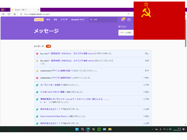Click the heart icon on mamoware love message
187x140 pixels.
pyautogui.click(x=37, y=78)
